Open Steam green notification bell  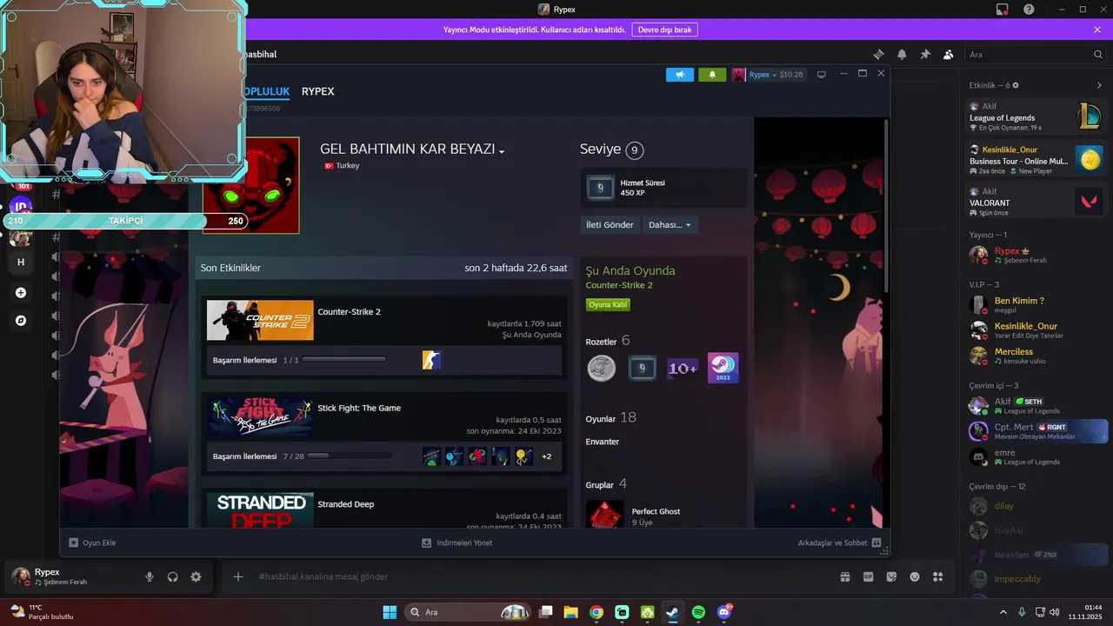pyautogui.click(x=712, y=75)
